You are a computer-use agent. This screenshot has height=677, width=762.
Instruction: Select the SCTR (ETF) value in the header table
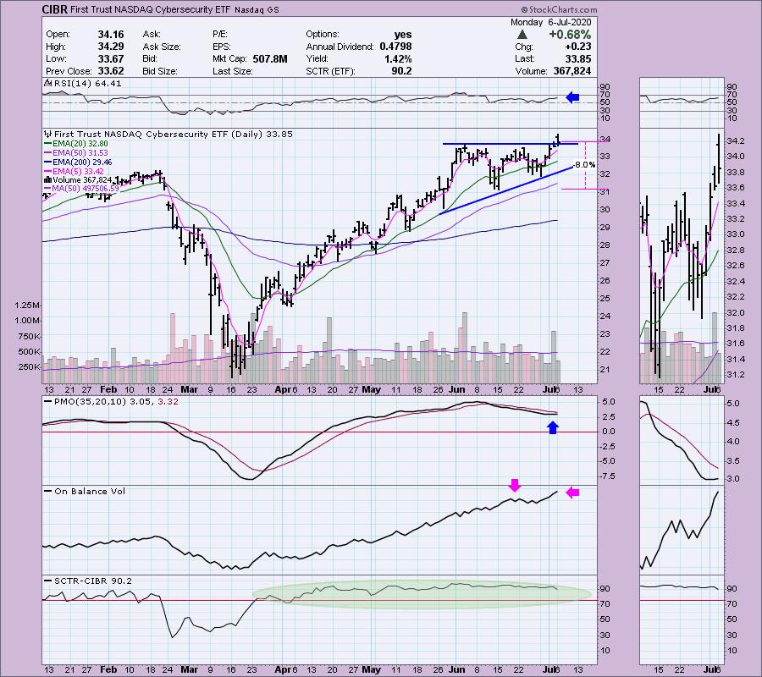pos(401,71)
